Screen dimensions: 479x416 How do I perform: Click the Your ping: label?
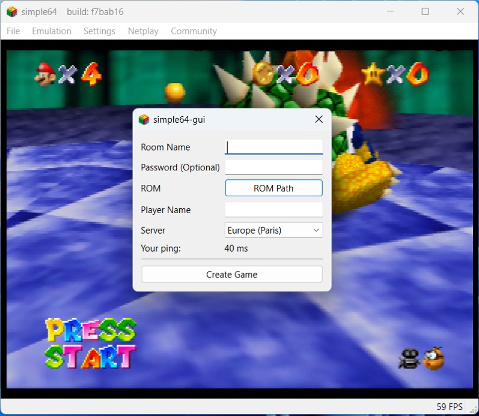click(160, 248)
